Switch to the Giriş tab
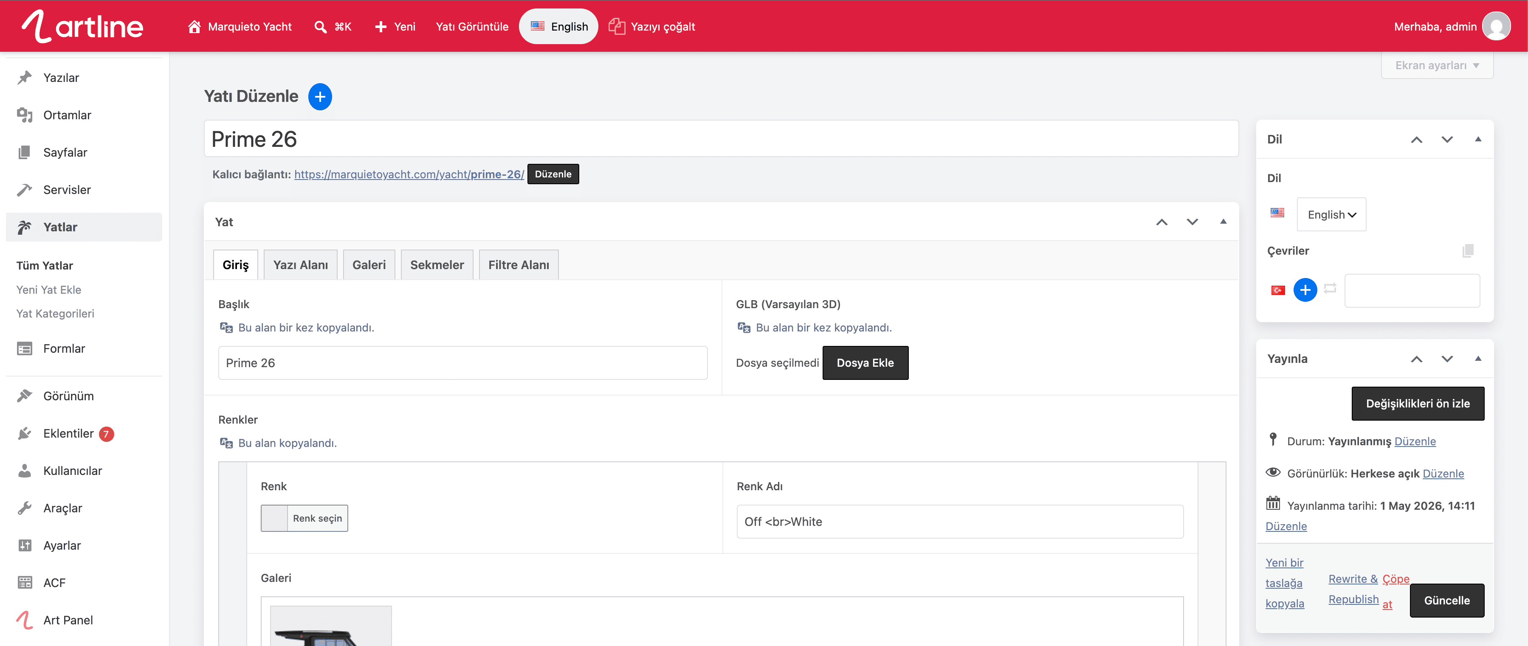The width and height of the screenshot is (1528, 646). point(236,265)
